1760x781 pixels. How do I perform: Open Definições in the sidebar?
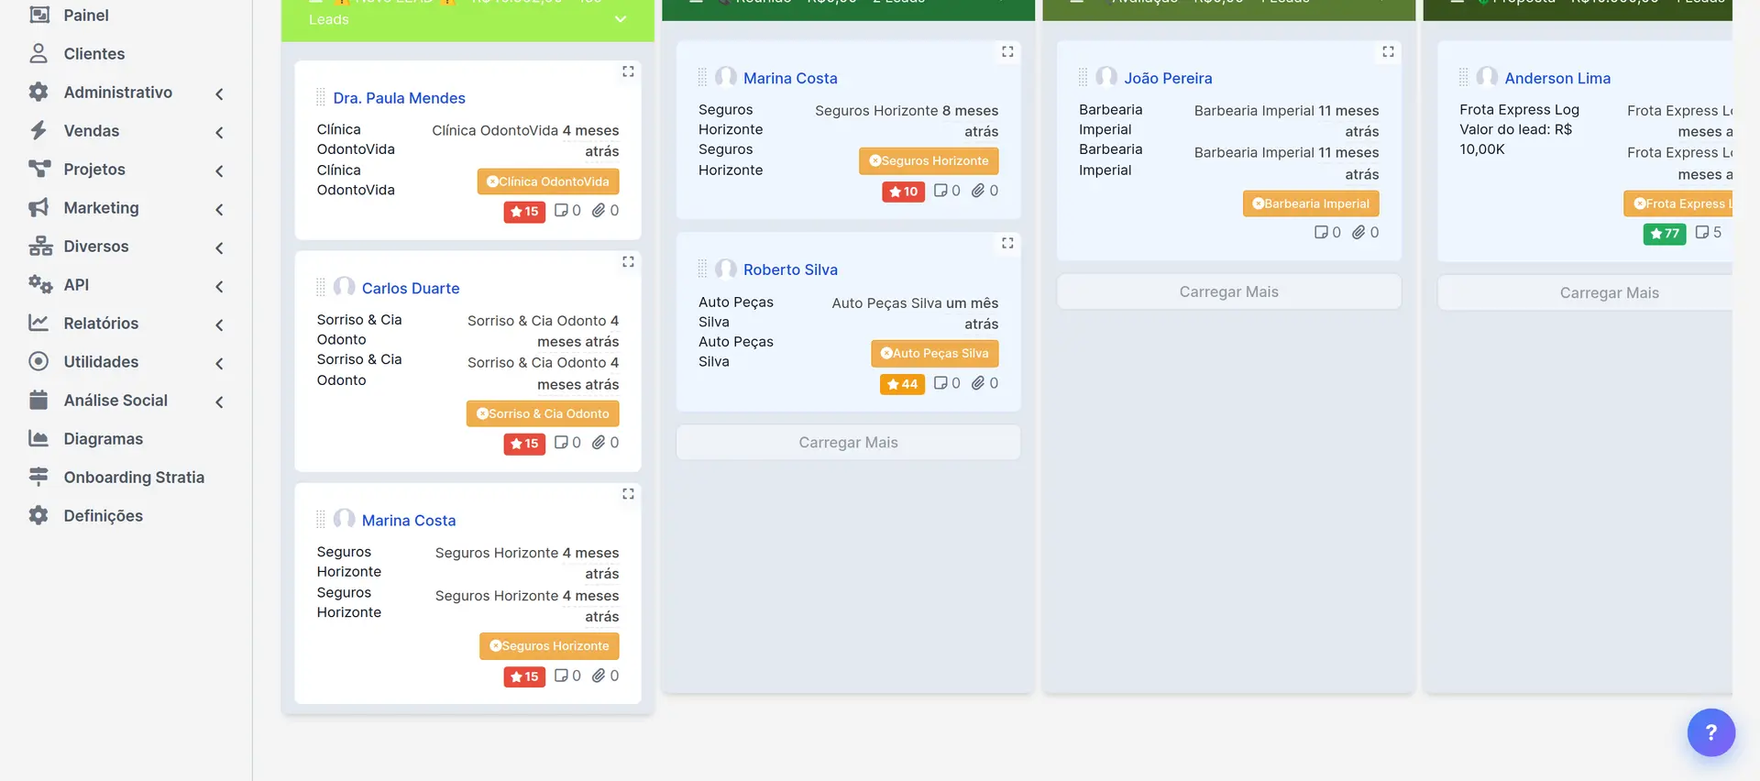click(103, 515)
